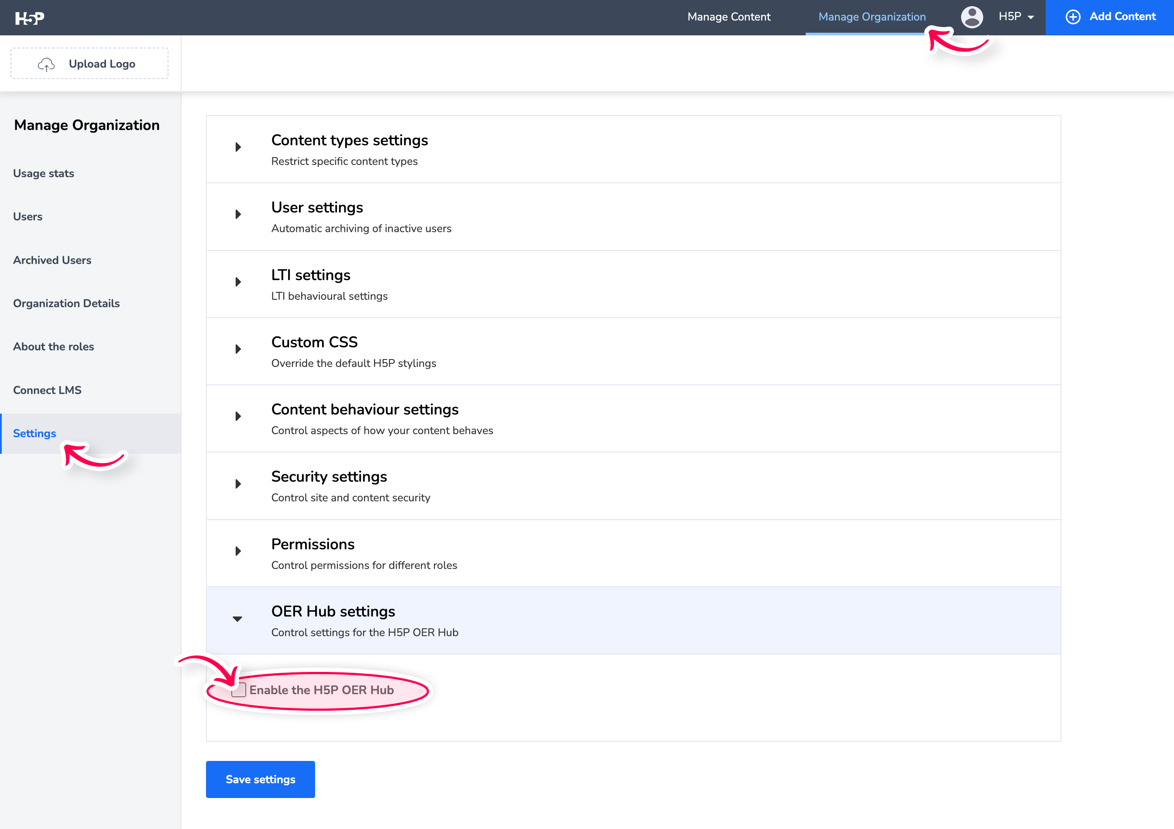1174x829 pixels.
Task: Click the Save settings button
Action: (260, 779)
